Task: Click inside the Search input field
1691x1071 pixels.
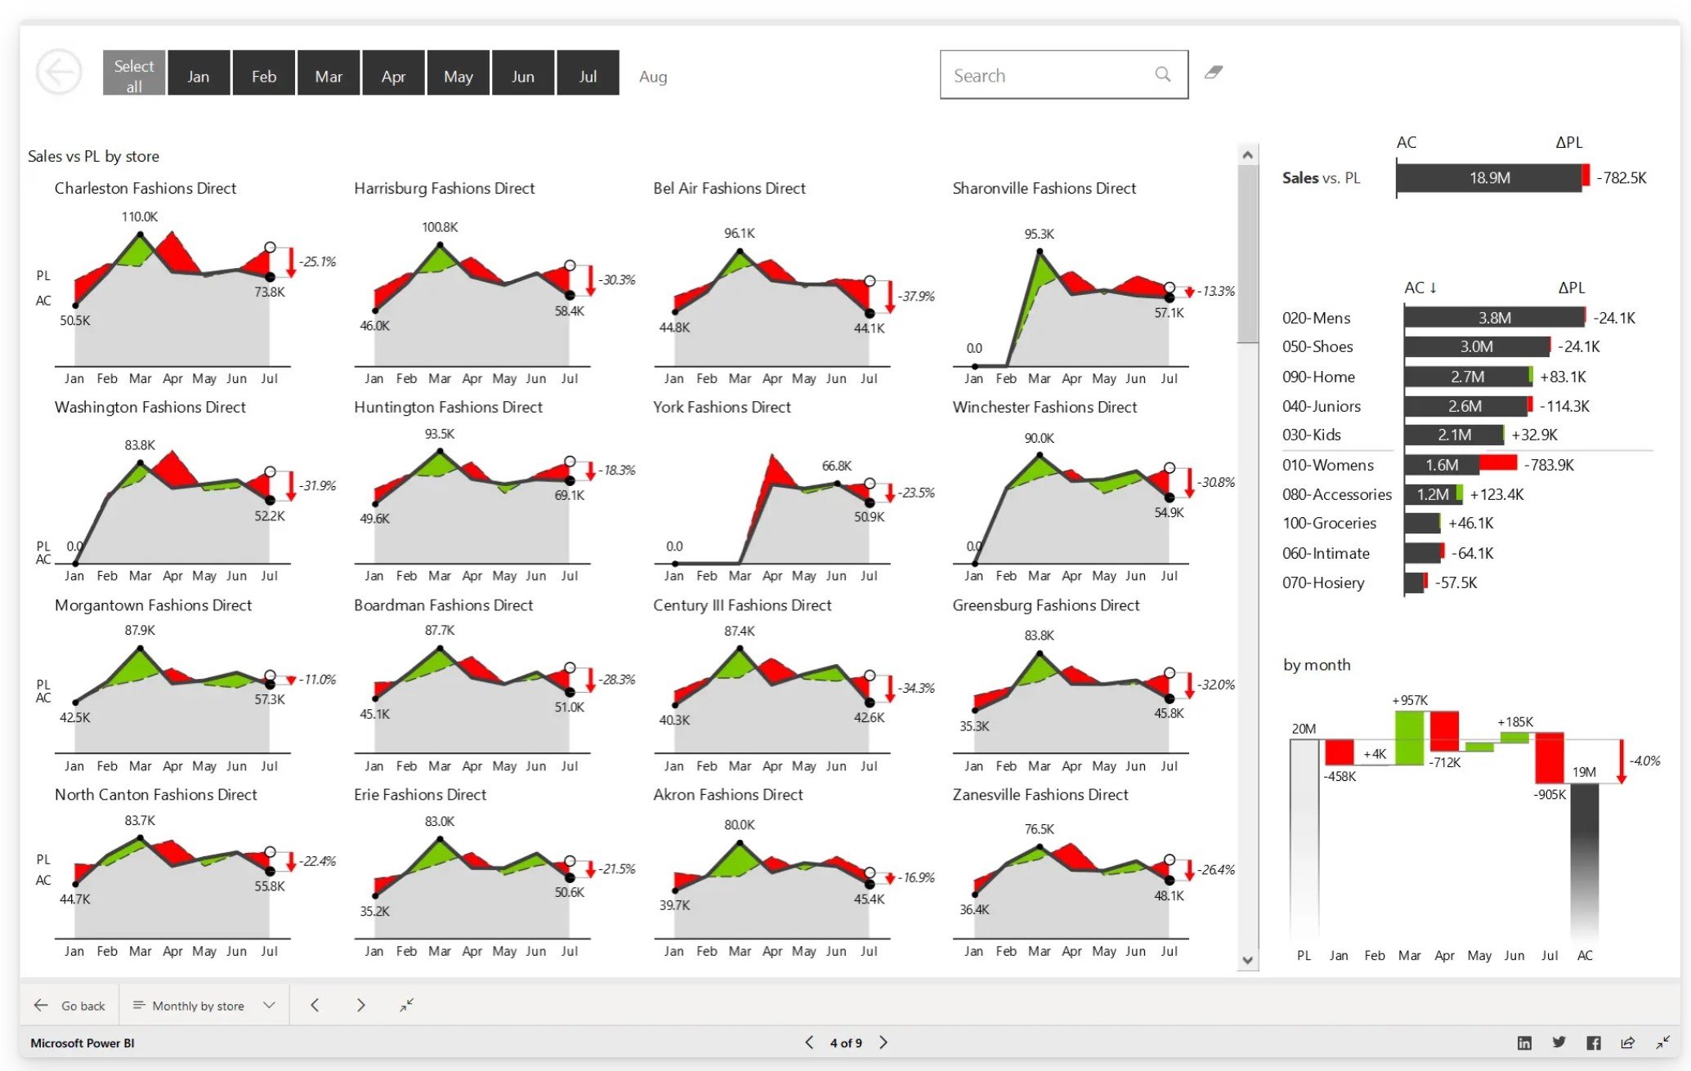Action: click(1046, 74)
